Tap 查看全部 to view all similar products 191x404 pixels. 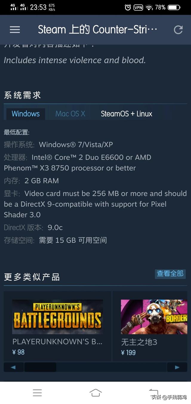[x=170, y=274]
